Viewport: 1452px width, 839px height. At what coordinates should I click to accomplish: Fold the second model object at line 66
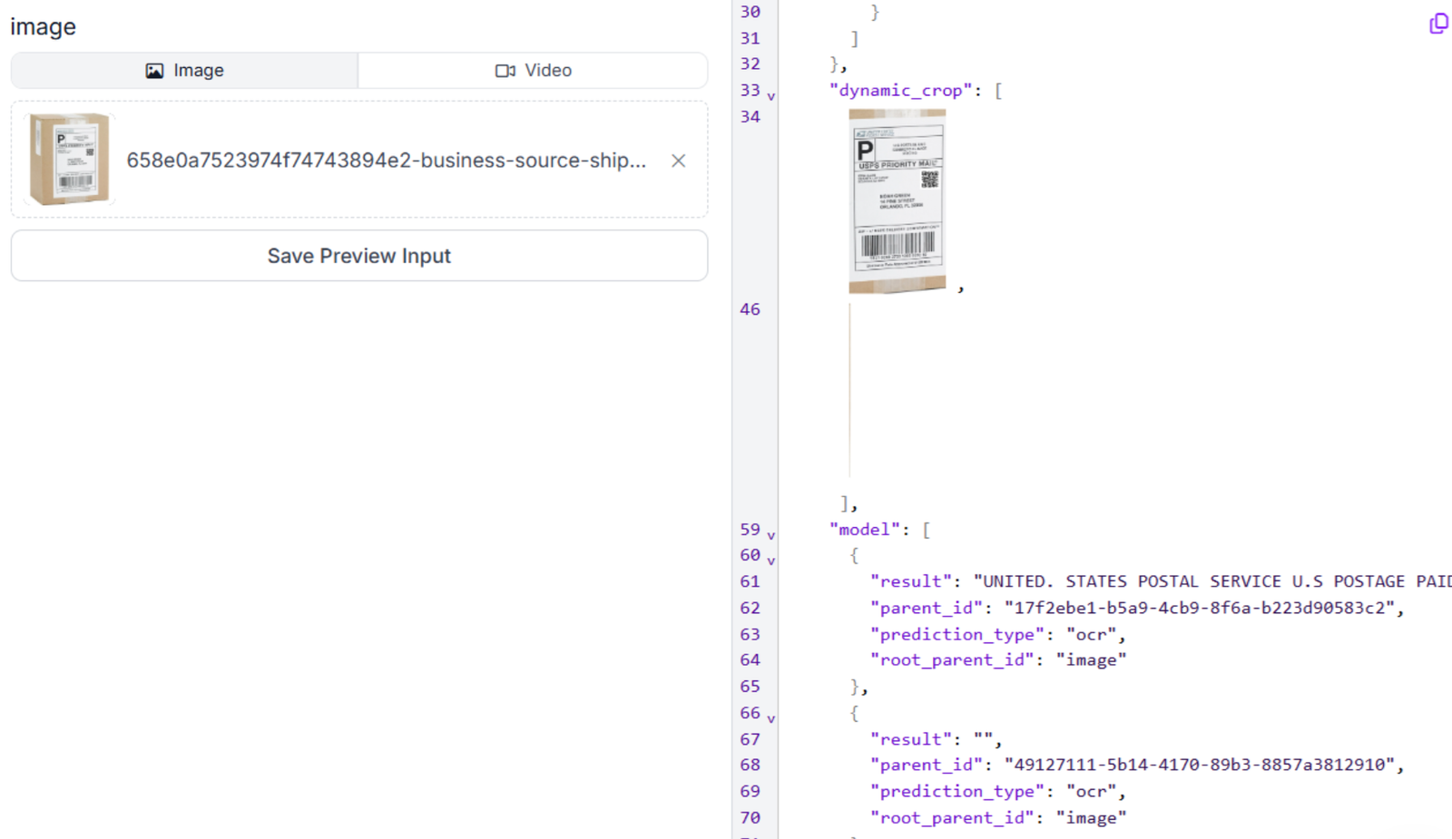pyautogui.click(x=771, y=719)
